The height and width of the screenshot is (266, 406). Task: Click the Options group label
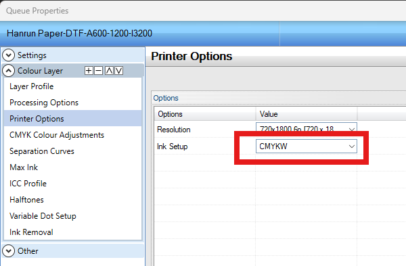[x=166, y=98]
